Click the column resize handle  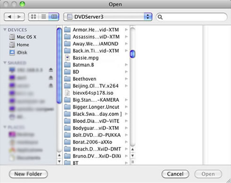(x=132, y=162)
